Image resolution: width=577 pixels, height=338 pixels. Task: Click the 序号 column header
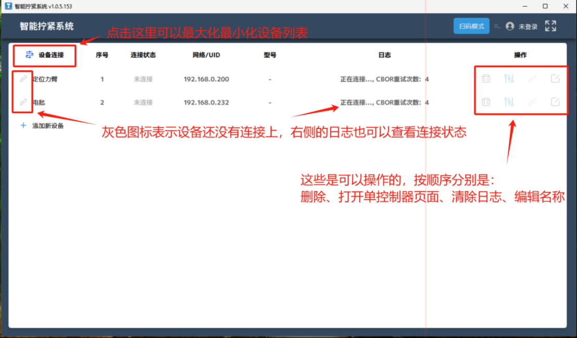click(x=102, y=55)
